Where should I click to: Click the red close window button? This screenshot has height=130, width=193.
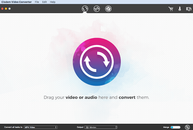(x=2, y=9)
